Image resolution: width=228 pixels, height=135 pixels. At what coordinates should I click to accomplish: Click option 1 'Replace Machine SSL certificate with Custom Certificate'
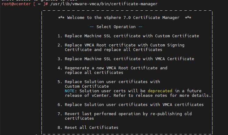(x=128, y=36)
